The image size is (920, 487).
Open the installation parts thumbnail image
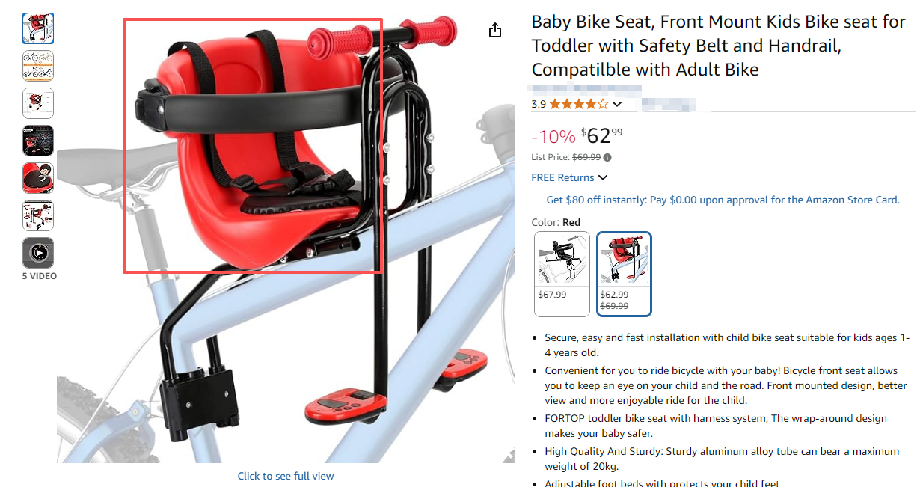point(38,215)
